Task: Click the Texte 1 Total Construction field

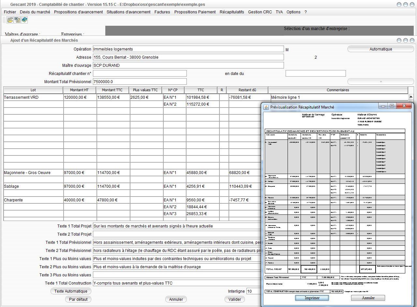Action: pos(177,283)
